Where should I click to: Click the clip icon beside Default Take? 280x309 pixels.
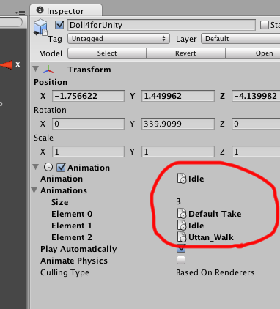point(182,214)
